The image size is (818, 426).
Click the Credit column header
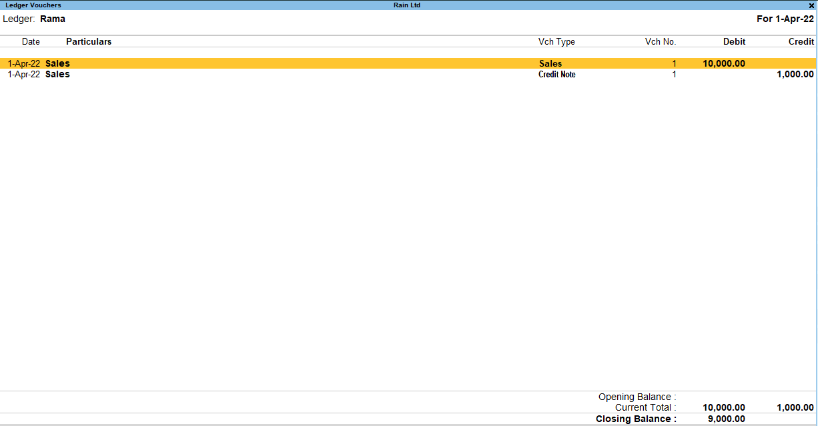click(801, 42)
